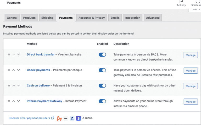Move Direct bank transfer down one row
Image resolution: width=201 pixels, height=125 pixels.
(19, 55)
